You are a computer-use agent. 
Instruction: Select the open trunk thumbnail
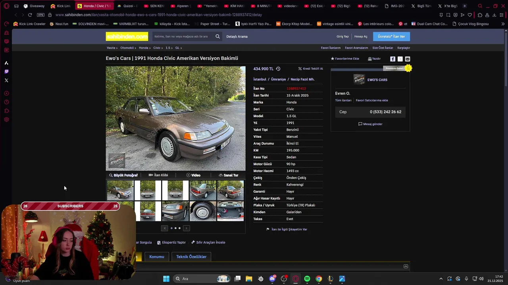pos(230,211)
